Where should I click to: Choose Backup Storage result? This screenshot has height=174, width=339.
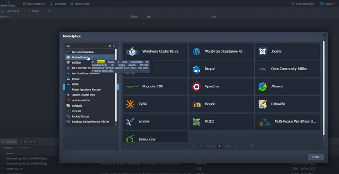90,116
